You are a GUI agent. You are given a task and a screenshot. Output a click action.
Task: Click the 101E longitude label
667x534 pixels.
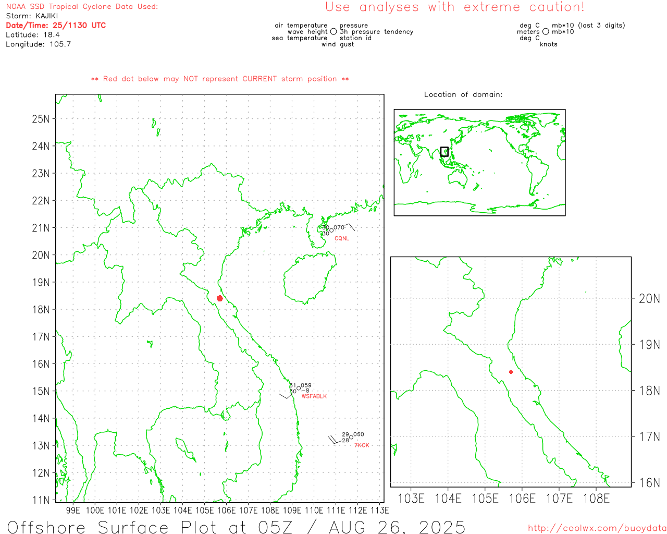[117, 511]
